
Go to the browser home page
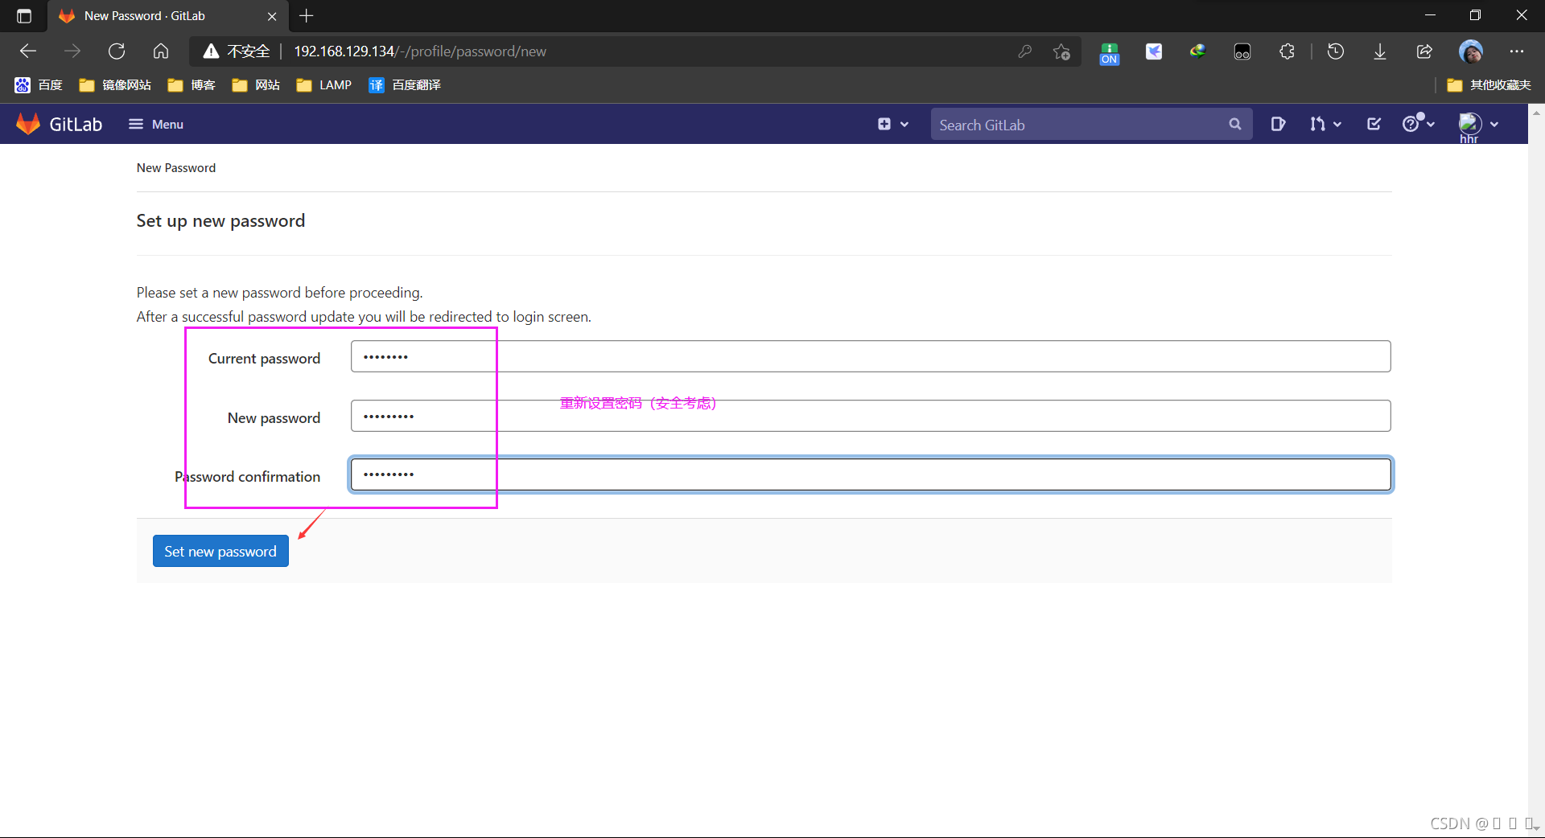(x=161, y=51)
